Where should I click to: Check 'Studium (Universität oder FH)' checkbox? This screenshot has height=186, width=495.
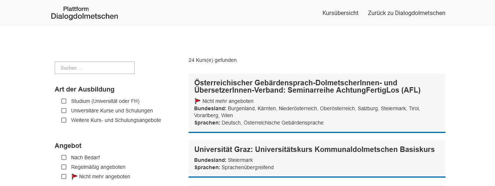click(x=64, y=101)
